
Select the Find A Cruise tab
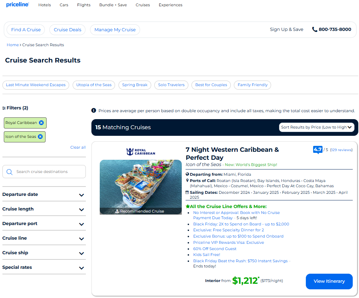(26, 30)
